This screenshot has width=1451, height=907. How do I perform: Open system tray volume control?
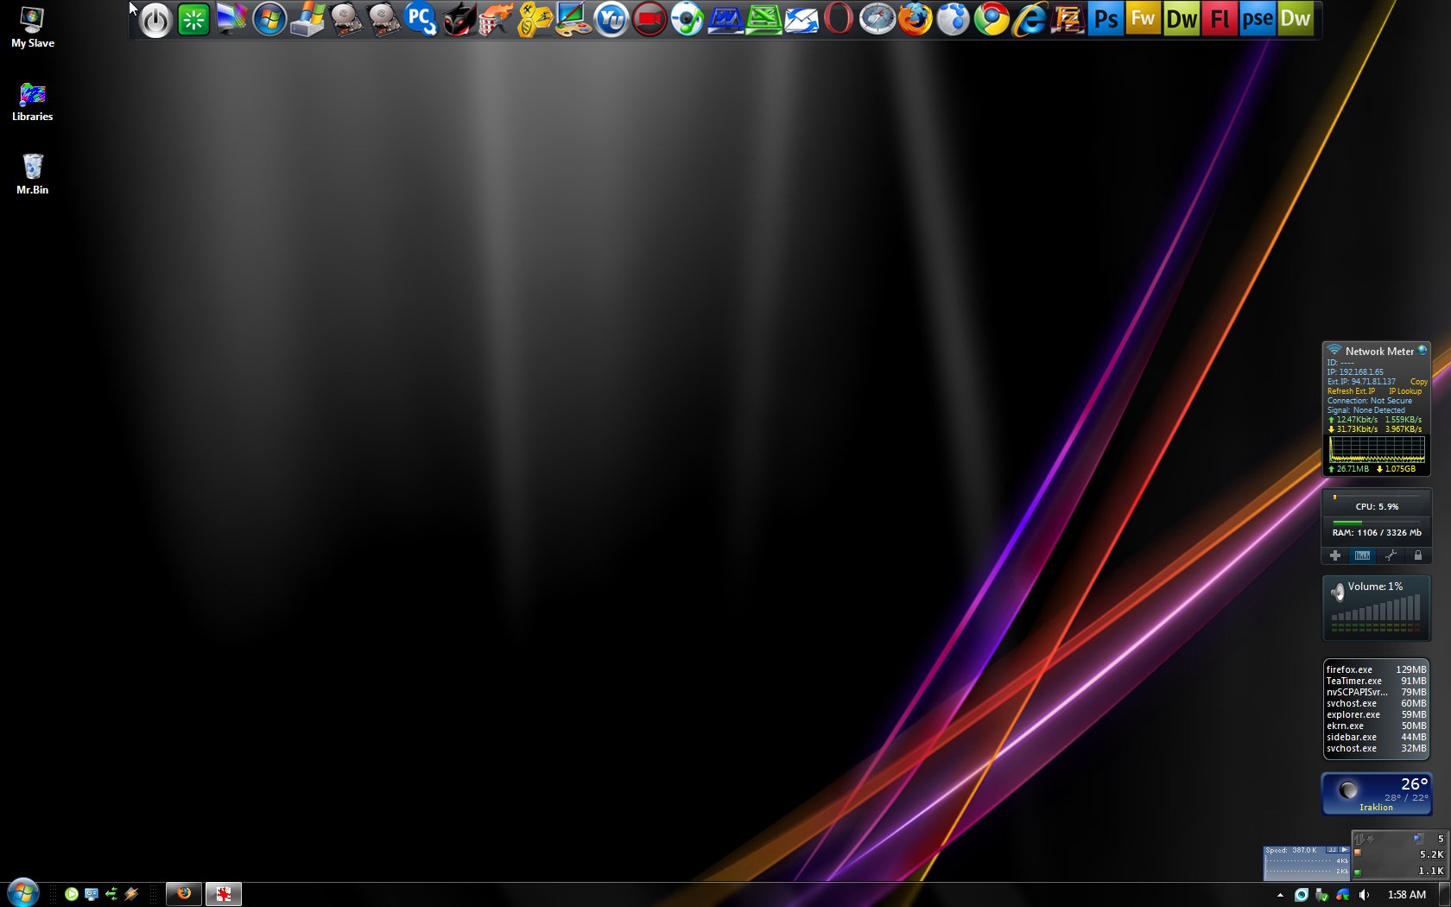[x=1364, y=895]
